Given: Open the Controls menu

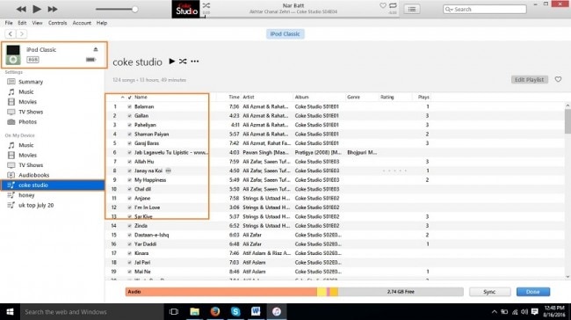Looking at the screenshot, I should click(57, 23).
